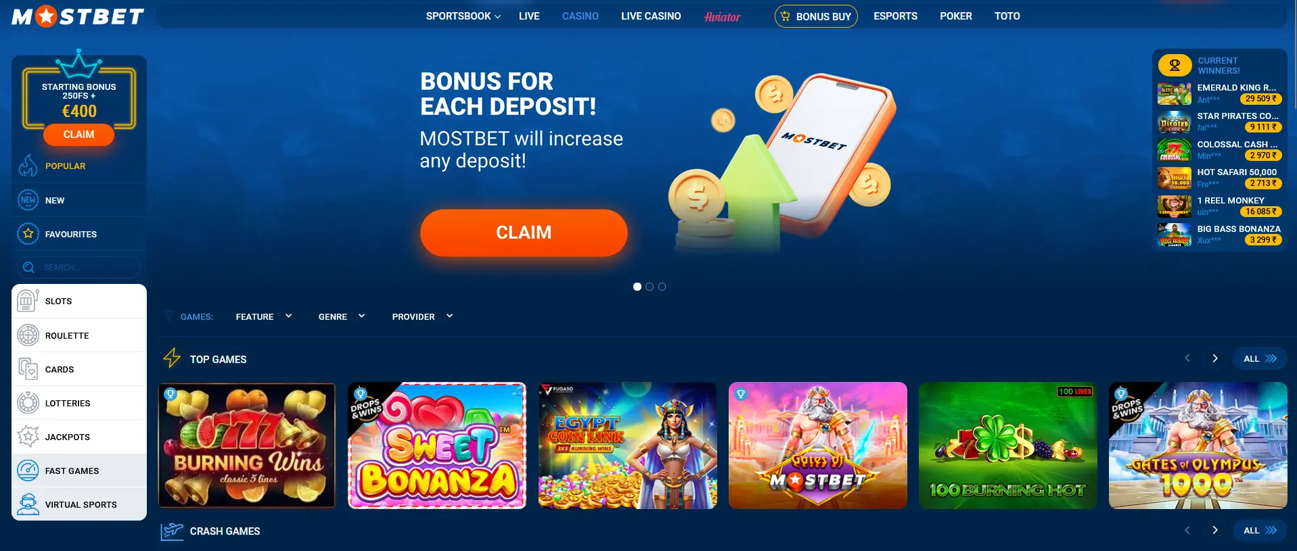Switch banner to second carousel dot
Screen dimensions: 1297x551
(x=650, y=287)
